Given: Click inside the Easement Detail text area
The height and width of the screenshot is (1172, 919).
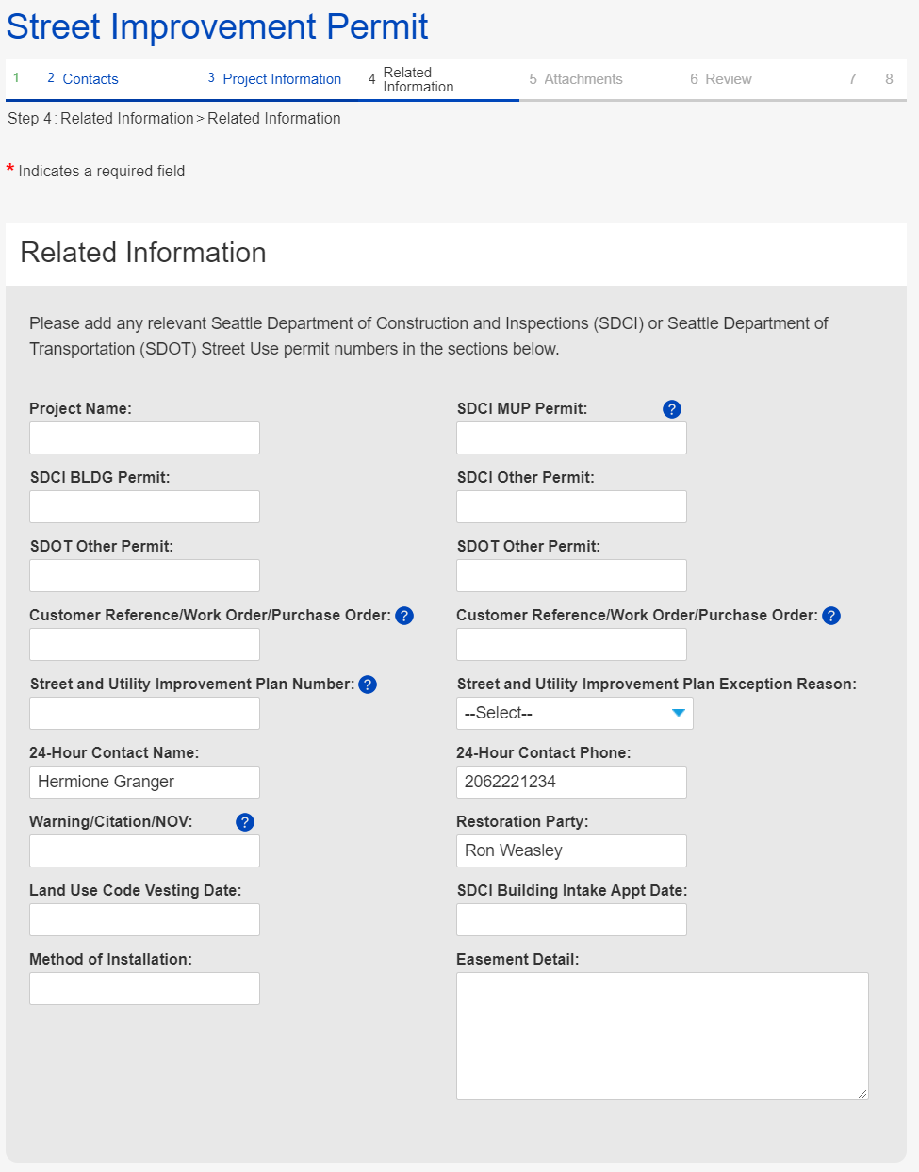Looking at the screenshot, I should (662, 1035).
